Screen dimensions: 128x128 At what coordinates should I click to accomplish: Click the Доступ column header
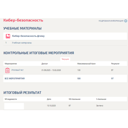pyautogui.click(x=44, y=64)
